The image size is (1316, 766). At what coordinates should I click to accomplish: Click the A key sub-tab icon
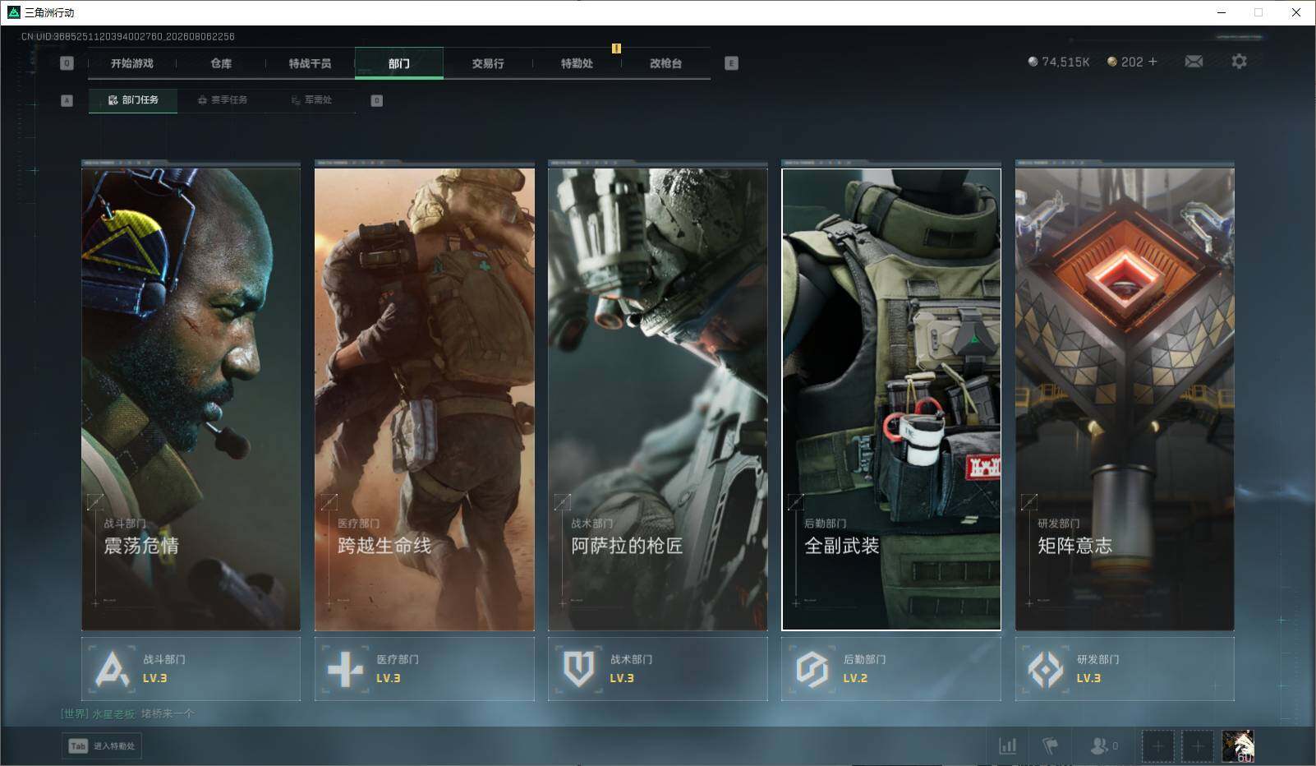tap(67, 100)
